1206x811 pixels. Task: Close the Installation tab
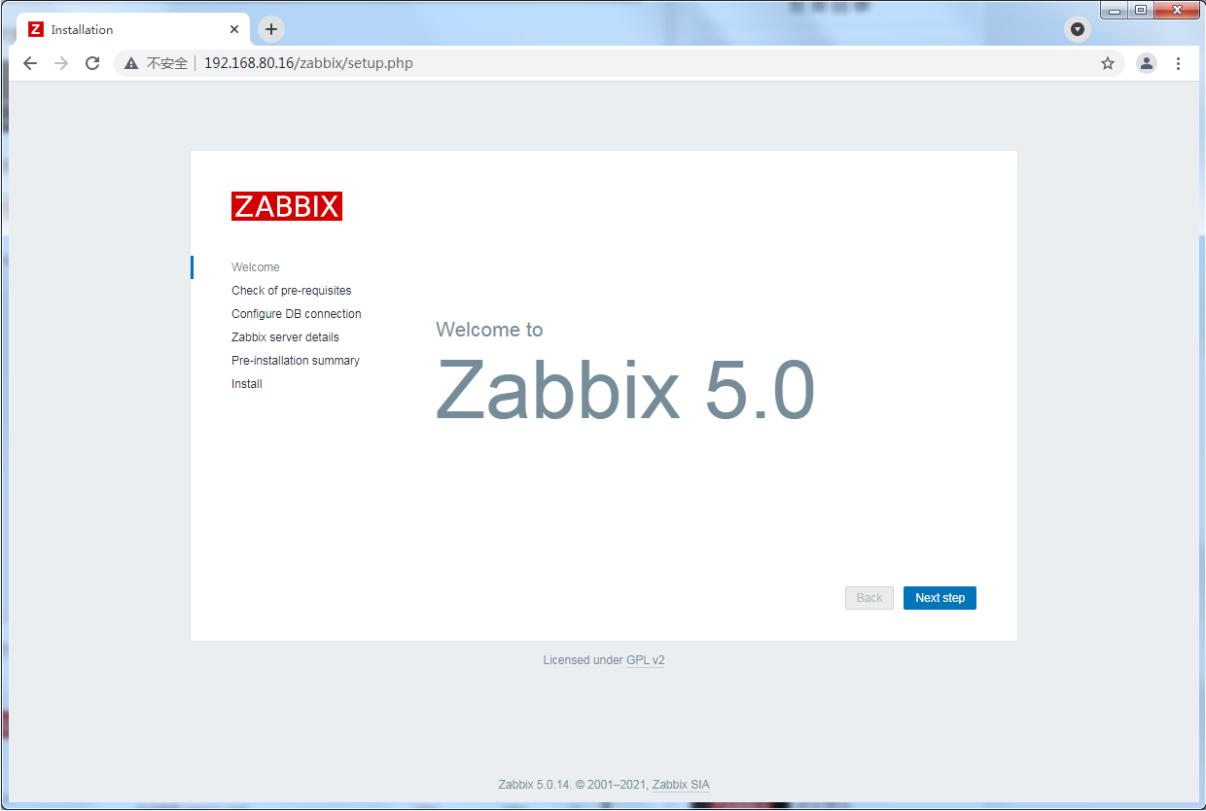234,29
